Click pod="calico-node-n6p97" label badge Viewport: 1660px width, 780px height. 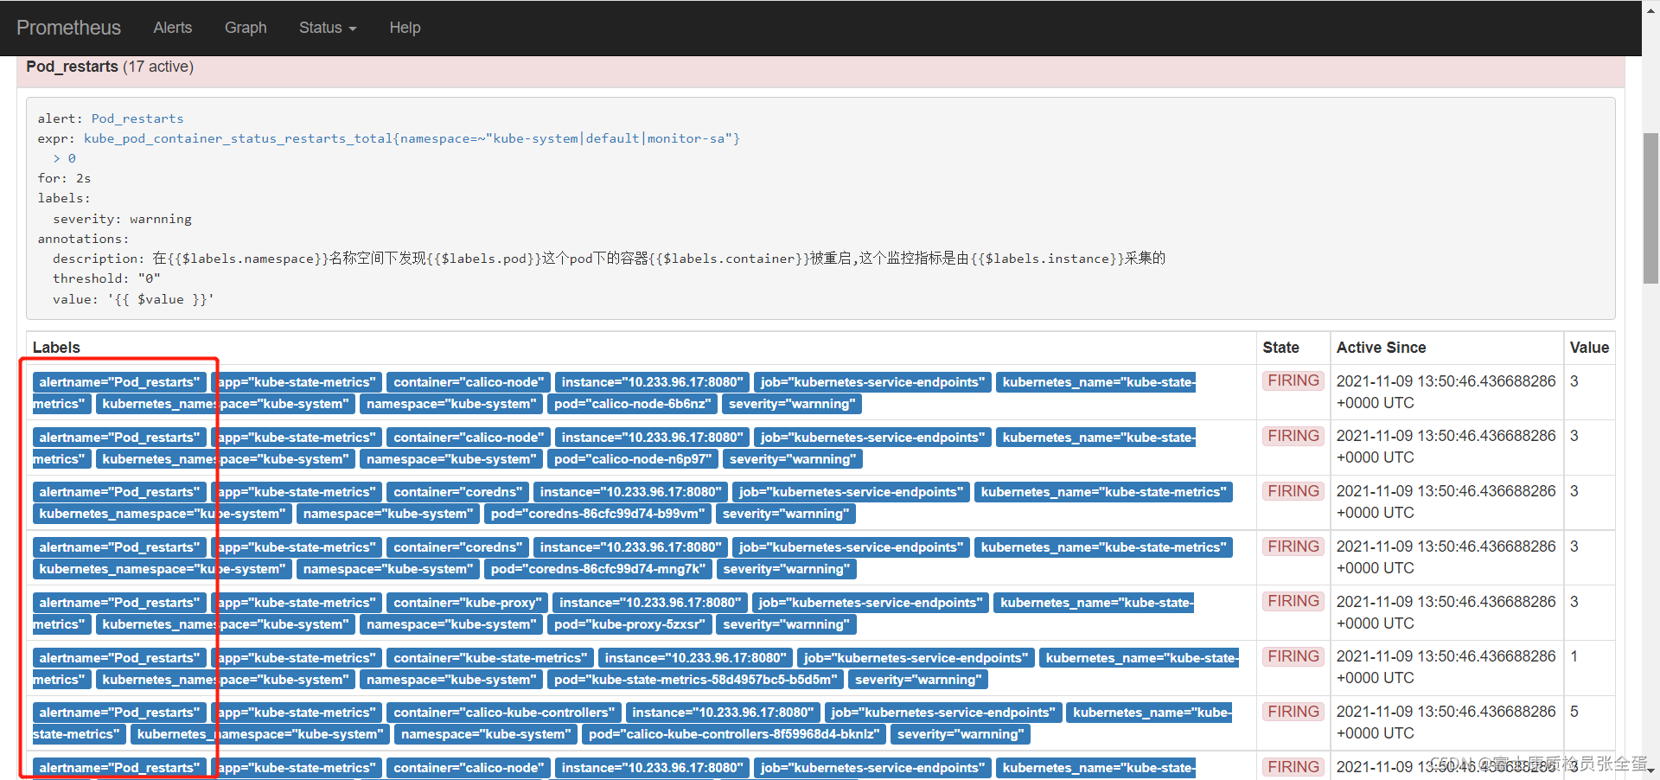click(x=633, y=459)
